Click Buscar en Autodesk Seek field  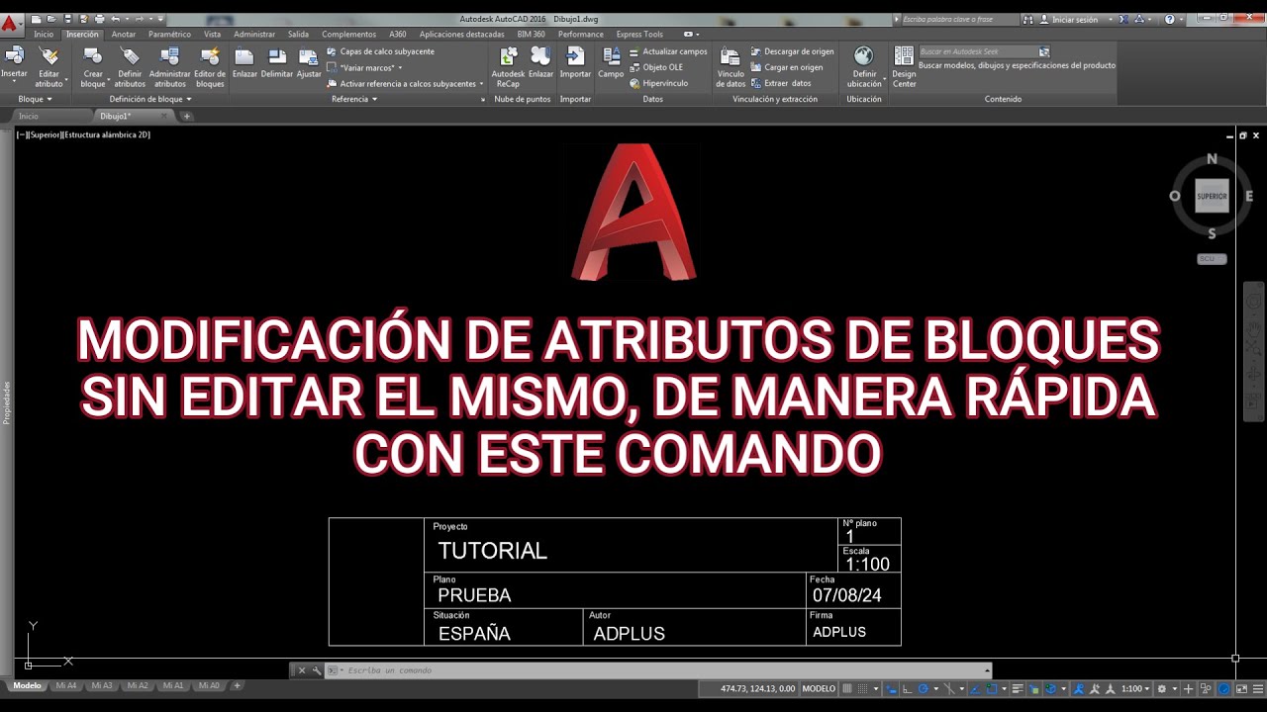[978, 51]
